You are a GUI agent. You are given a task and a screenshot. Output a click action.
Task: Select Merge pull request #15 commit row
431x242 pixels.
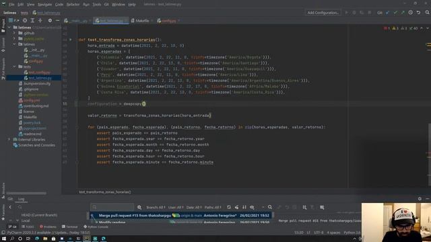180,215
